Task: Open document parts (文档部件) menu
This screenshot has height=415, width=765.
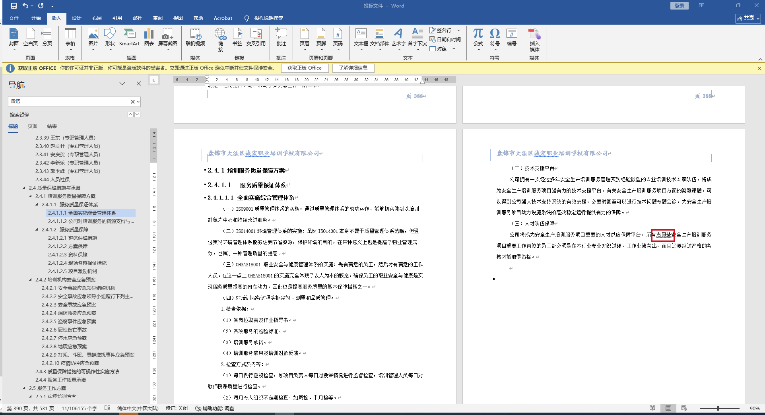Action: tap(380, 39)
